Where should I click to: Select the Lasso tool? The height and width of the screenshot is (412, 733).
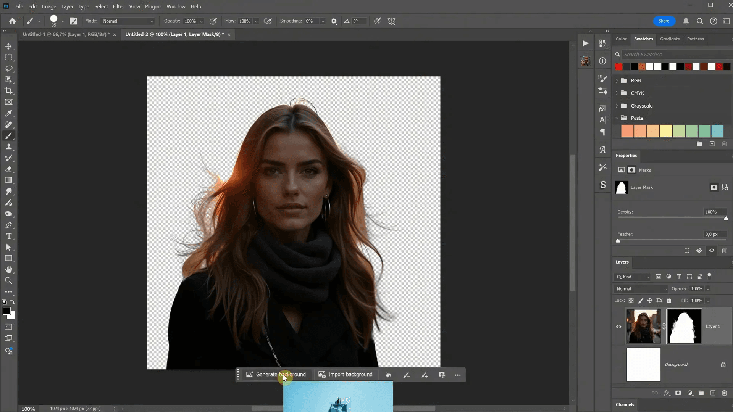pyautogui.click(x=8, y=69)
